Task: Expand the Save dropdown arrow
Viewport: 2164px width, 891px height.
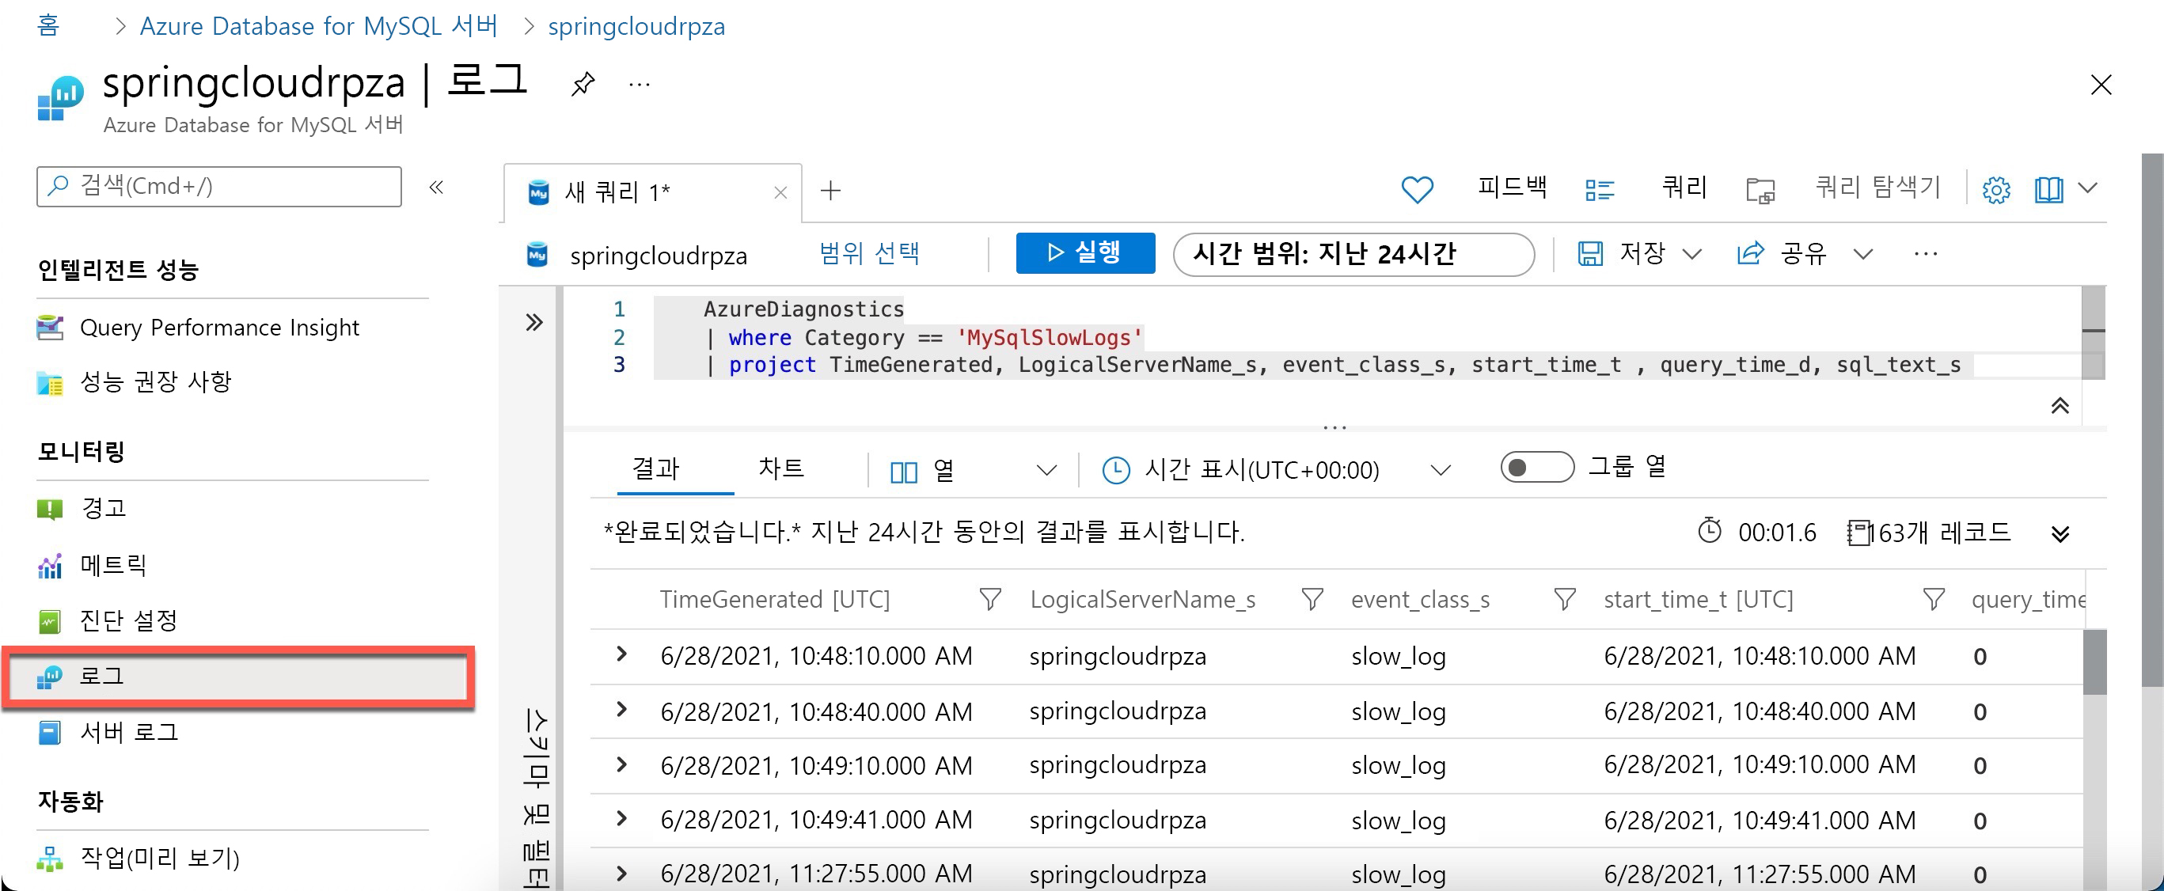Action: 1693,254
